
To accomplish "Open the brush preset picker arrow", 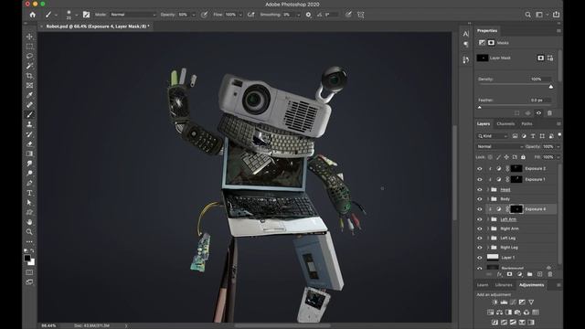I will 76,15.
